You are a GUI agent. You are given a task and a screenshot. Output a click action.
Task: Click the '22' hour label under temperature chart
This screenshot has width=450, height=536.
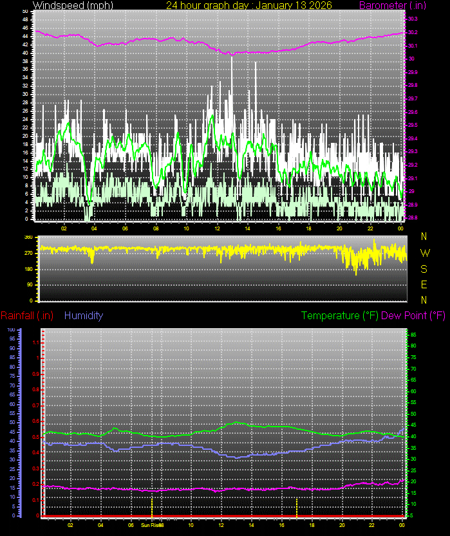(x=371, y=524)
